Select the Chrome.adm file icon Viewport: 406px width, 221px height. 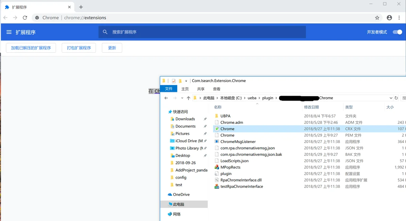[217, 122]
